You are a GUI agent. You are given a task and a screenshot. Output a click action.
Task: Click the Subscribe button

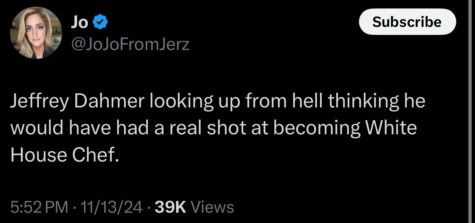click(x=407, y=22)
